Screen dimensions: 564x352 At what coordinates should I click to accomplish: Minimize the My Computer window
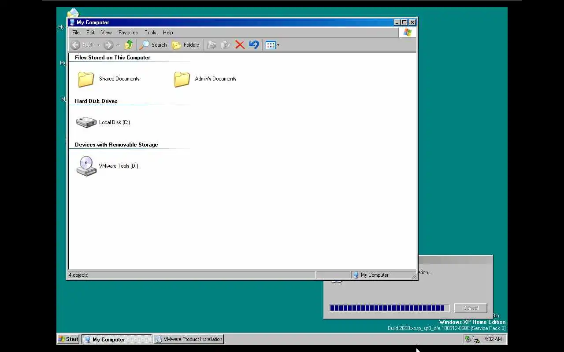point(397,22)
